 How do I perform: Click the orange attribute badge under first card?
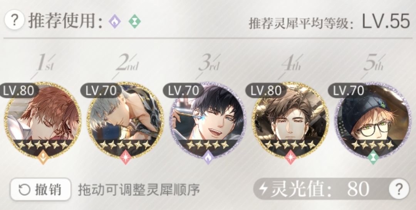pyautogui.click(x=43, y=157)
